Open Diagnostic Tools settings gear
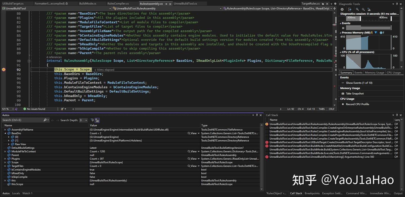 pos(342,9)
